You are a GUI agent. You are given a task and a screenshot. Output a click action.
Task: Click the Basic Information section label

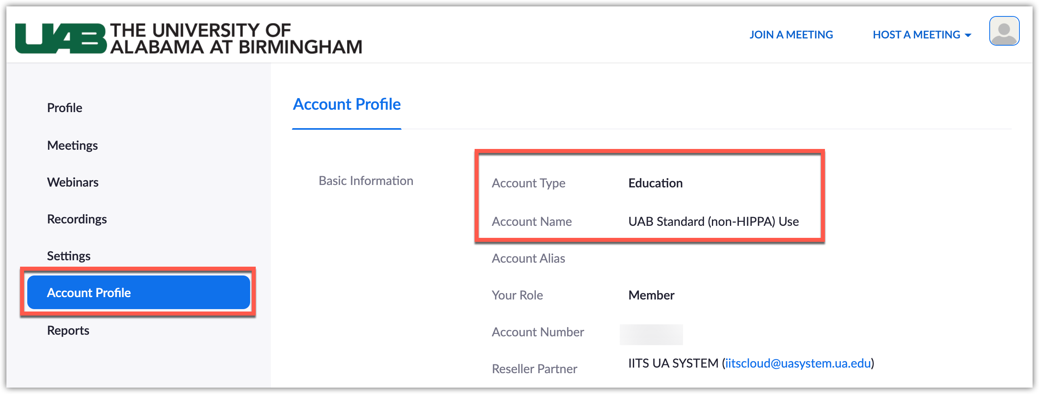(x=366, y=181)
